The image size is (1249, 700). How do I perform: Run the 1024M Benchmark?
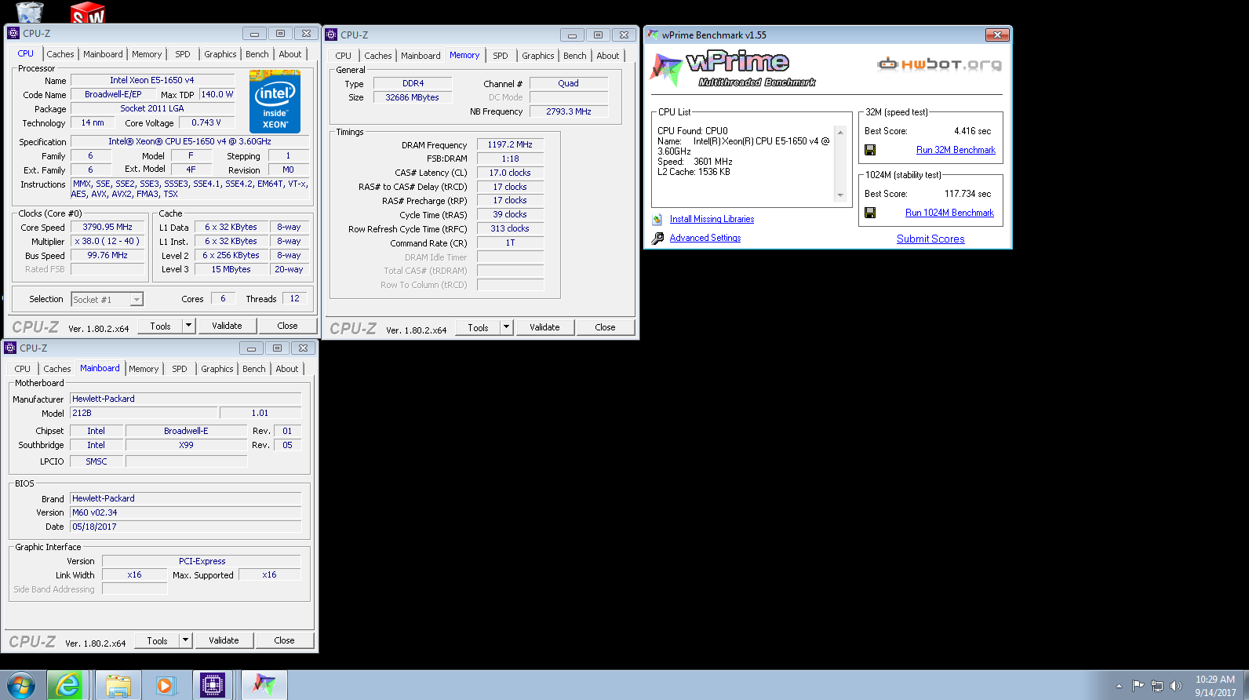coord(949,213)
